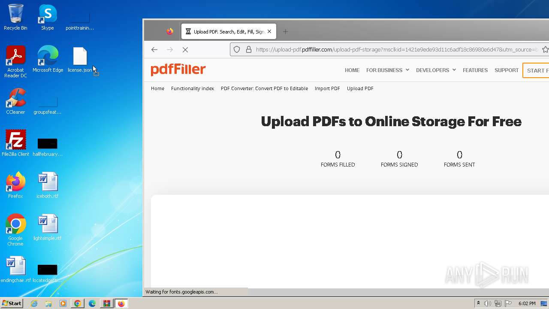This screenshot has width=549, height=309.
Task: Bookmark this page with the star icon
Action: click(545, 49)
